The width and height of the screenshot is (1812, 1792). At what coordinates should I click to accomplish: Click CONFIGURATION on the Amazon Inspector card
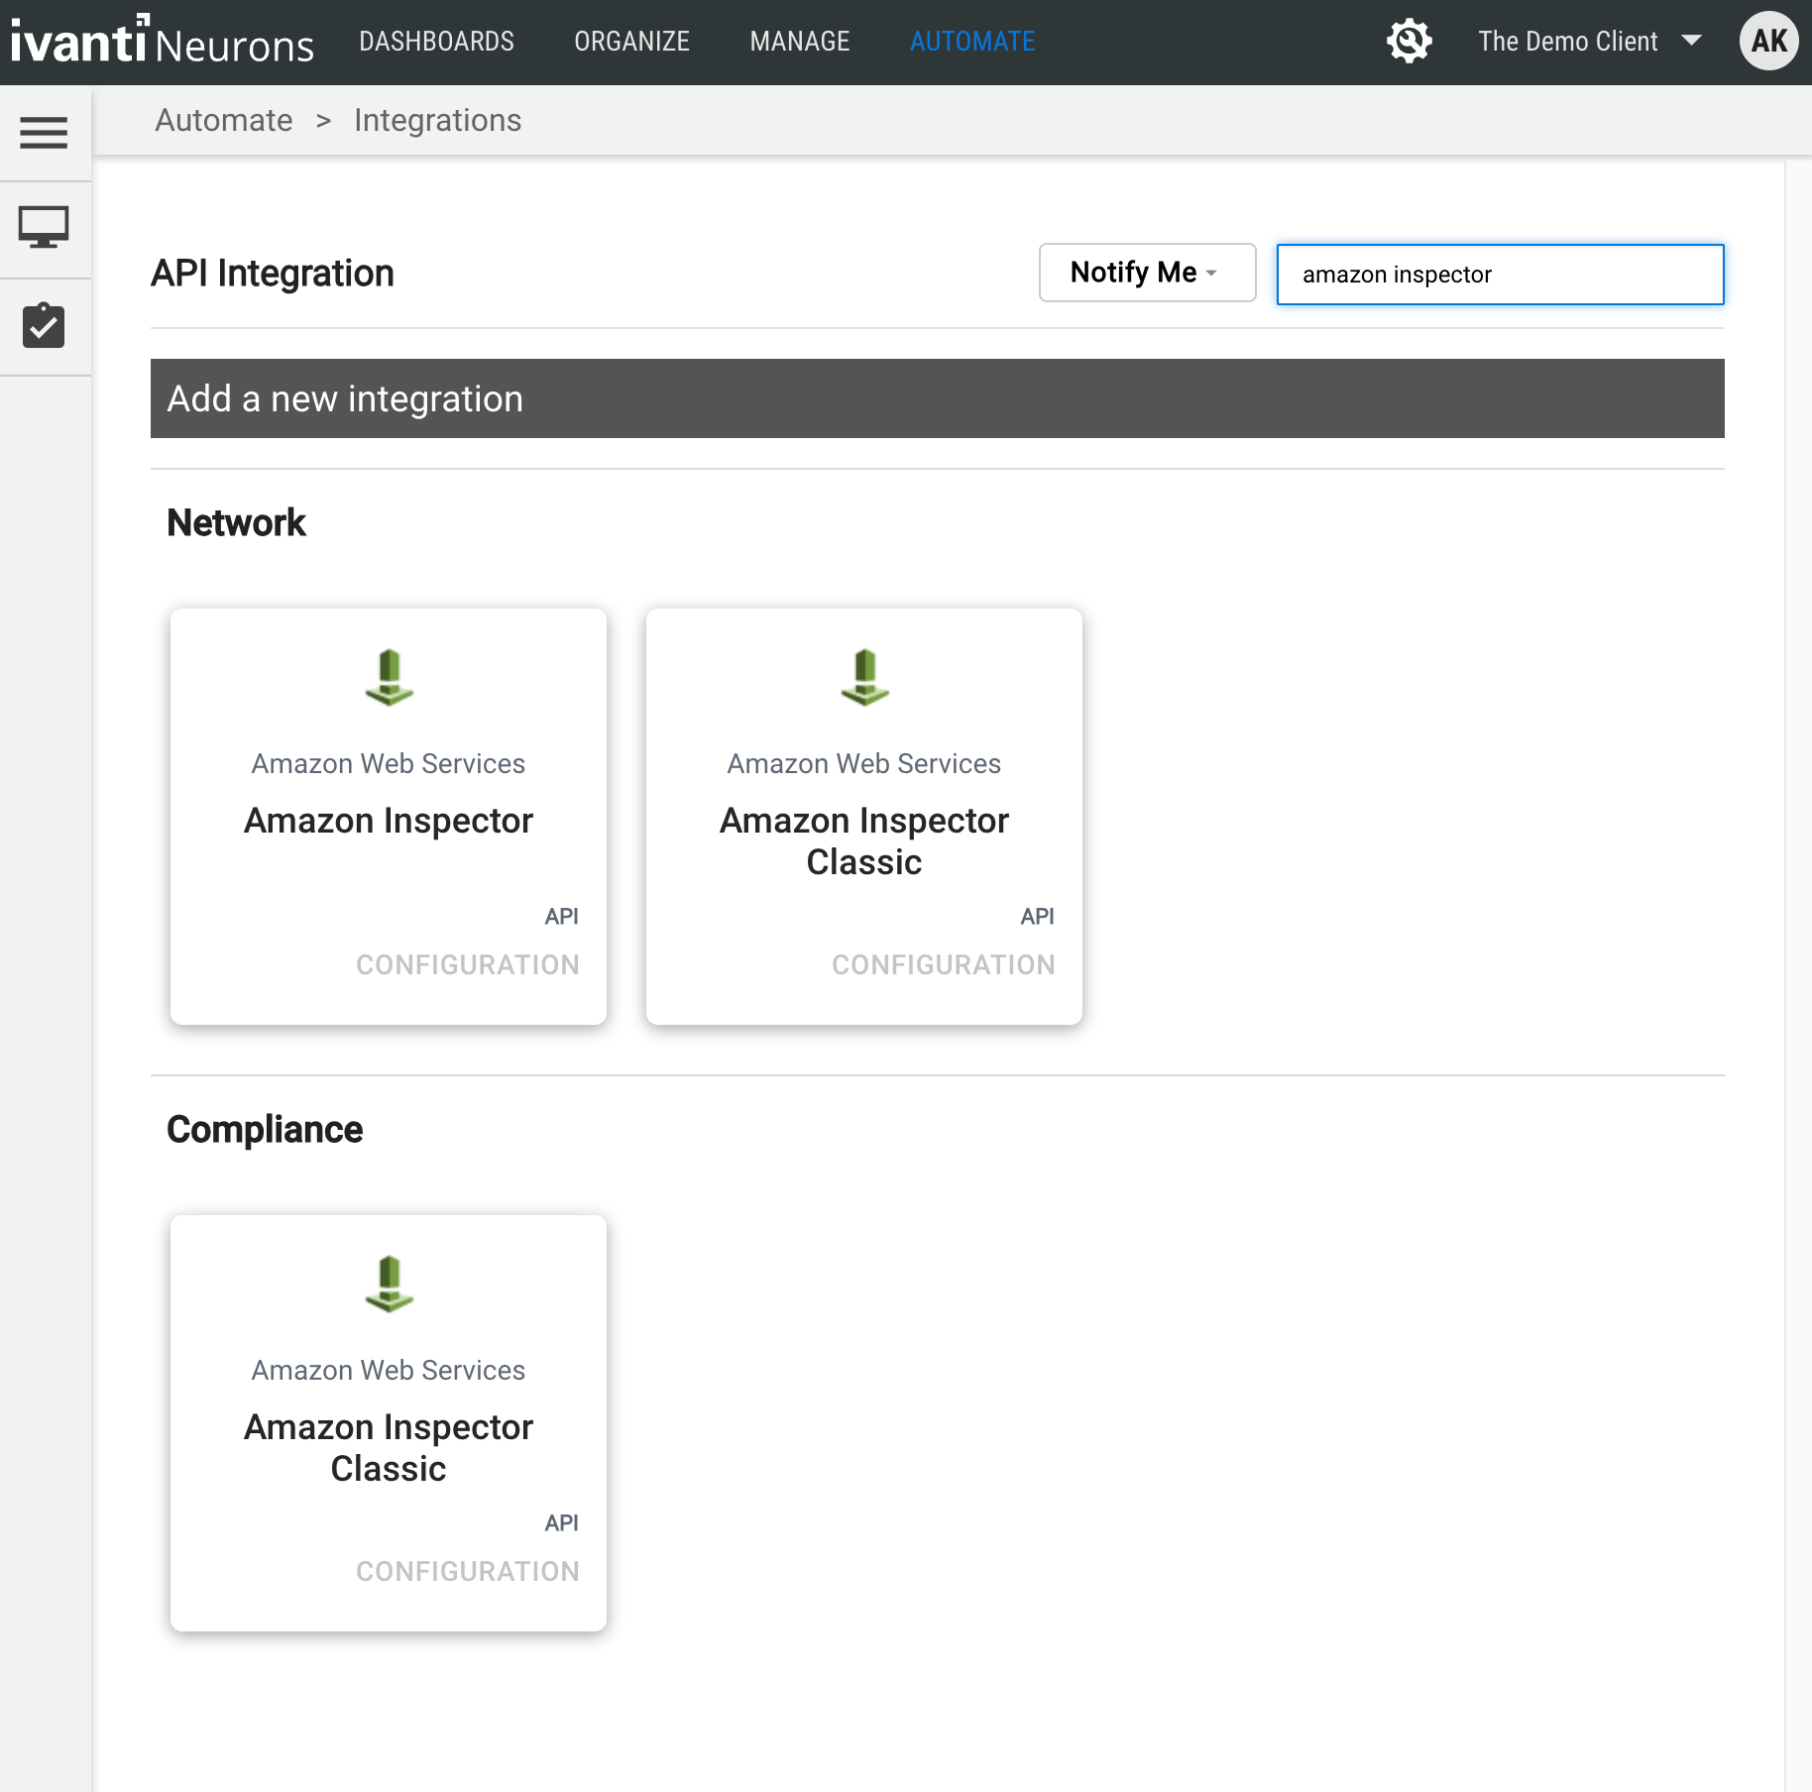(x=467, y=963)
